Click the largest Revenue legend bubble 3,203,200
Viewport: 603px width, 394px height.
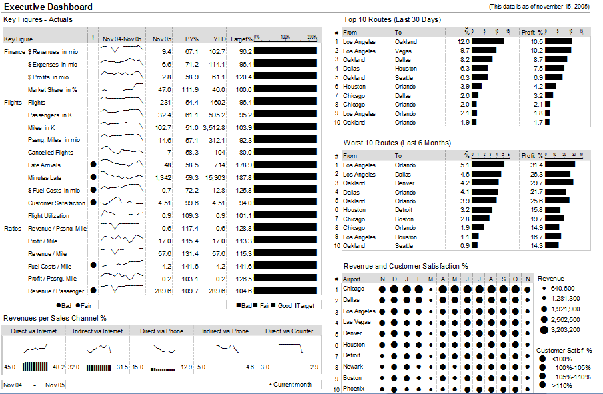point(544,329)
